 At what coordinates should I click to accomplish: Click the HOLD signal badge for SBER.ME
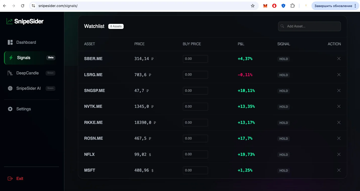point(284,59)
